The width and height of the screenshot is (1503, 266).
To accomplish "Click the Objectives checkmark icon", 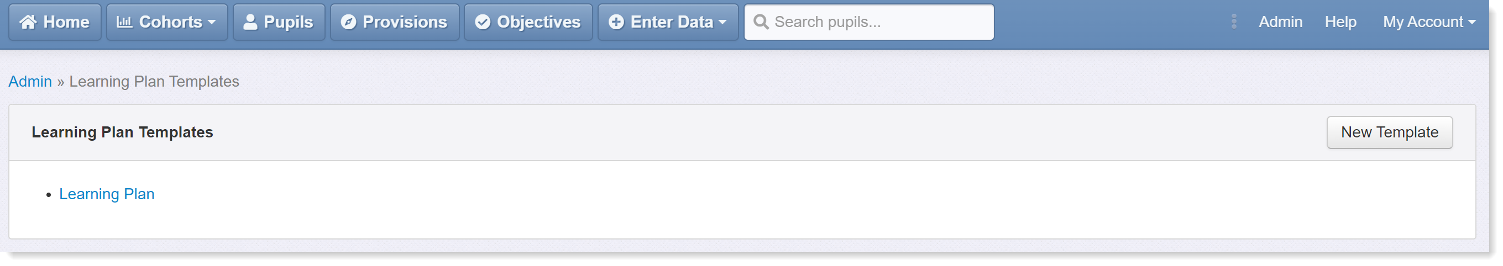I will 483,22.
